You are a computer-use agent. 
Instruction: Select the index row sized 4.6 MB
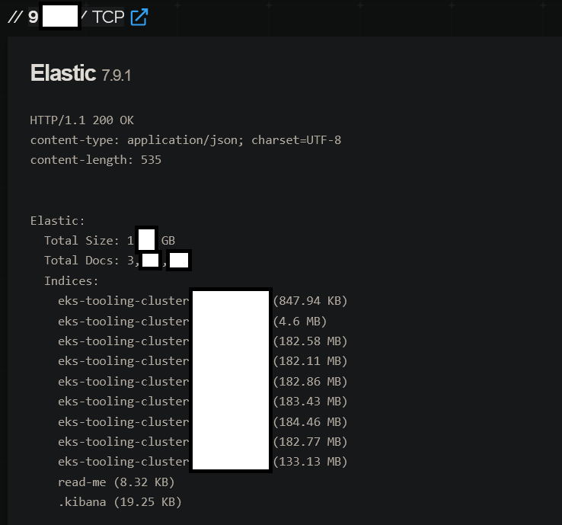[122, 321]
